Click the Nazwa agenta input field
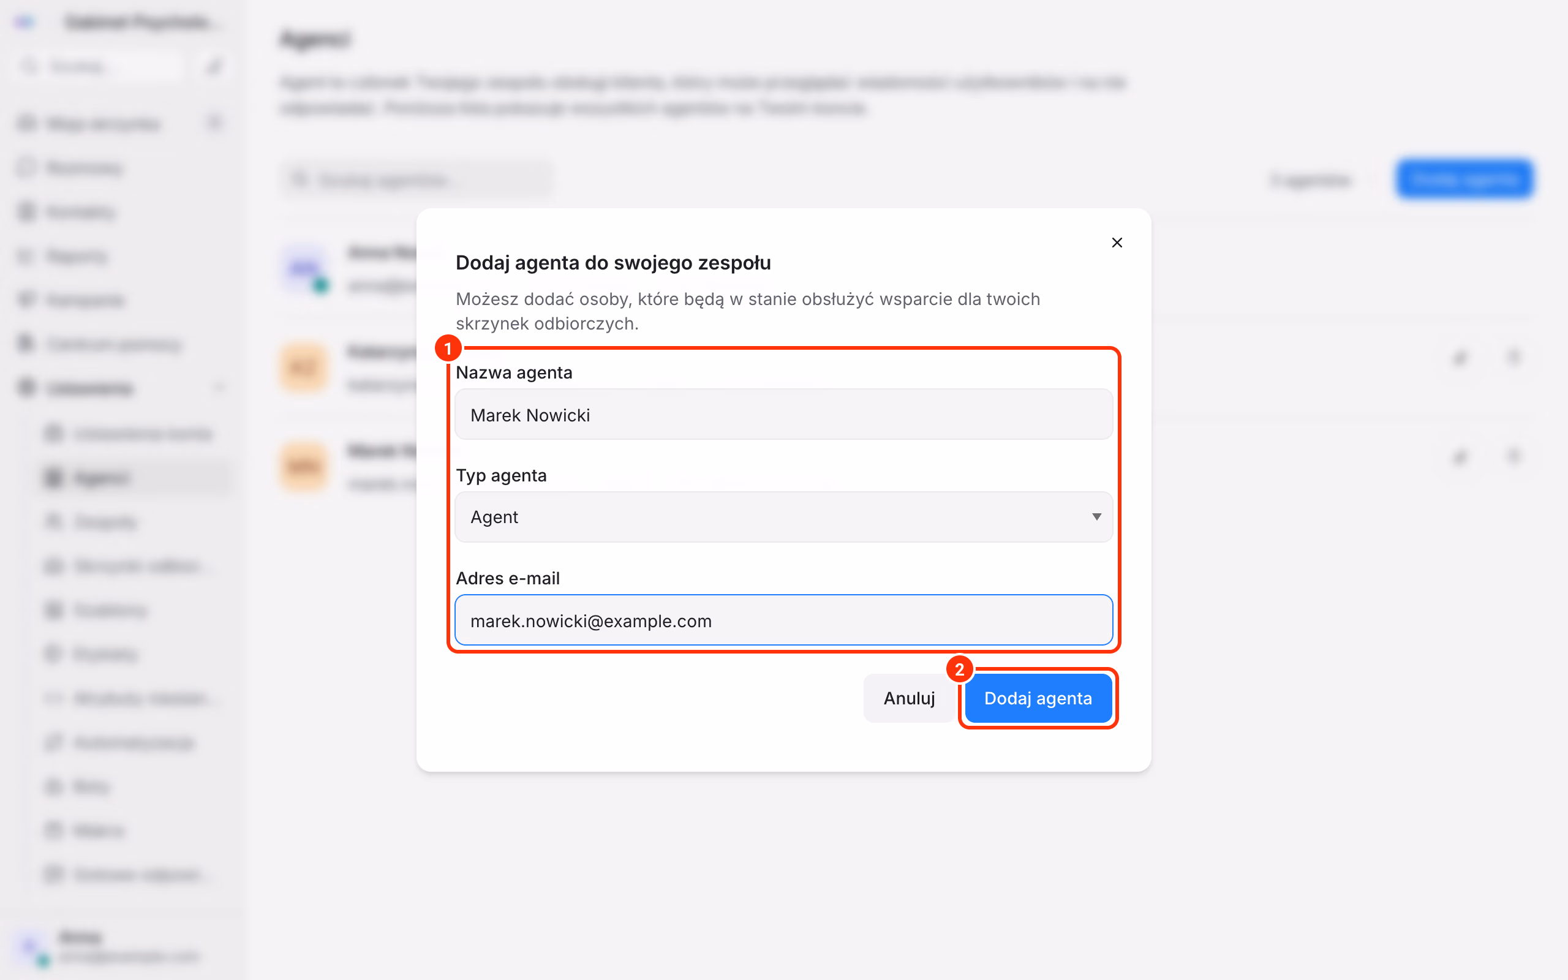Image resolution: width=1568 pixels, height=980 pixels. click(783, 415)
